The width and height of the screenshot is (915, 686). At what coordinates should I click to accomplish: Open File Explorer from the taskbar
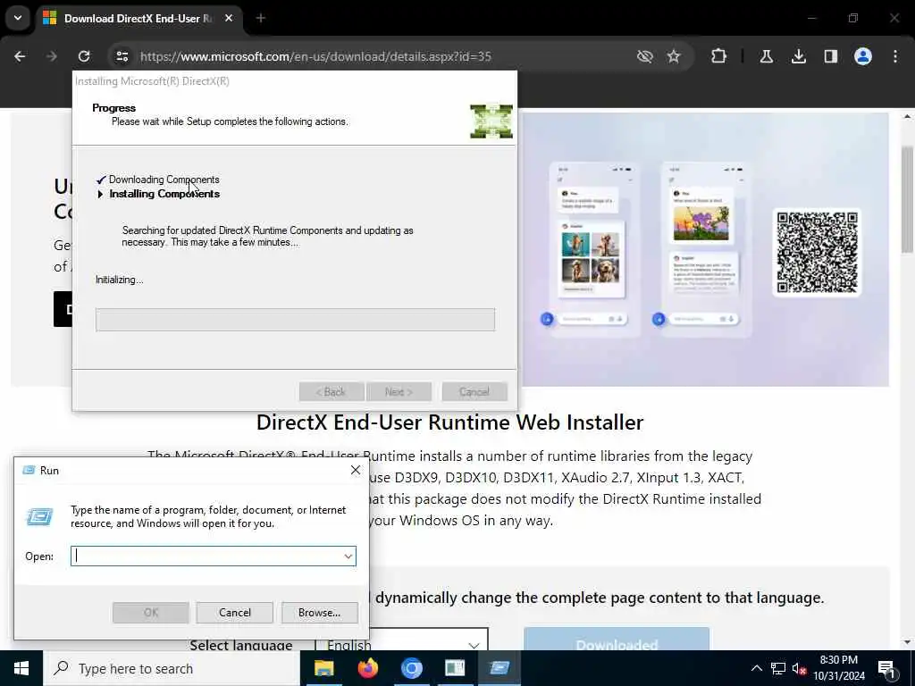[323, 668]
